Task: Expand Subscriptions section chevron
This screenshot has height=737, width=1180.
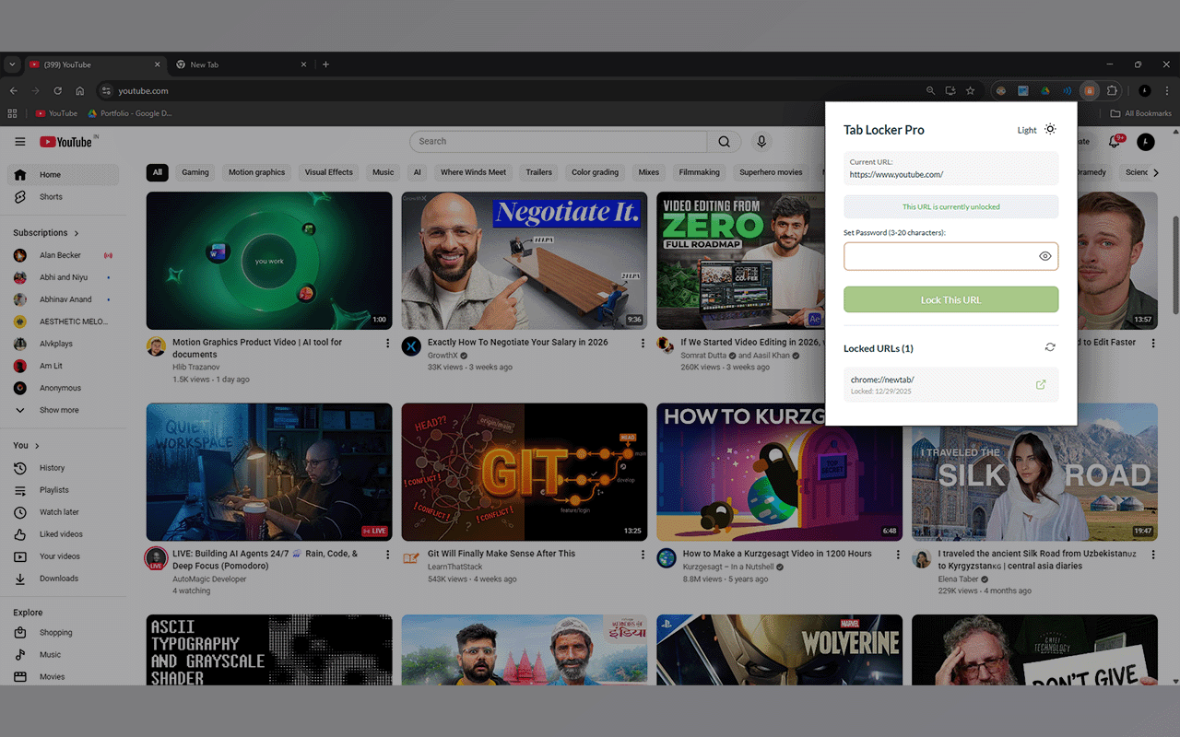Action: [77, 233]
